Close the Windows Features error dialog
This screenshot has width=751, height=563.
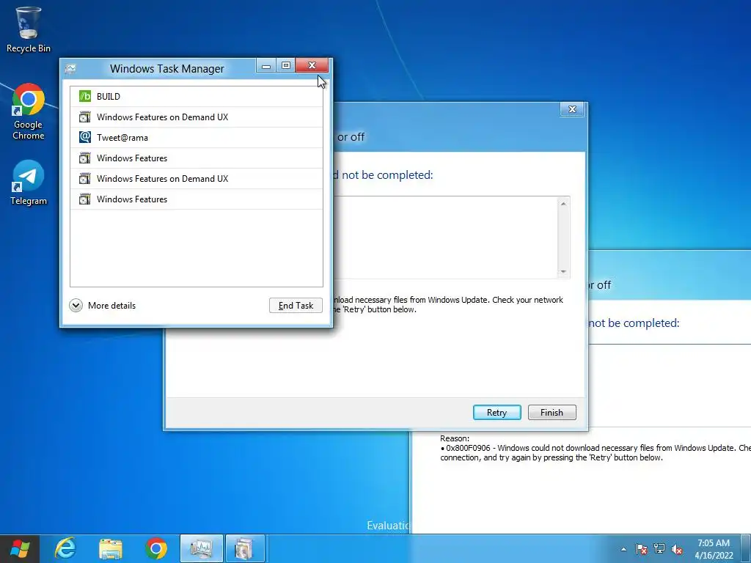[572, 109]
